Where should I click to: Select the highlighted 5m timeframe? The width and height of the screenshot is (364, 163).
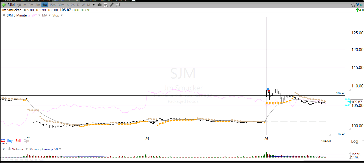[x=45, y=5]
